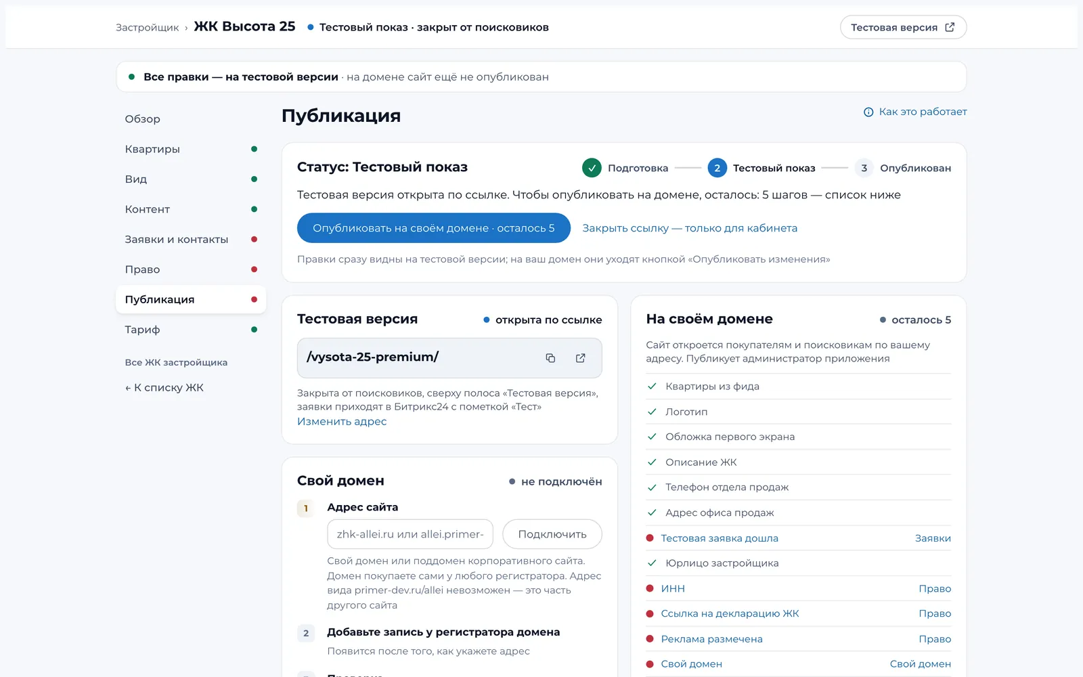
Task: Select "Контент" in the sidebar
Action: pos(191,209)
